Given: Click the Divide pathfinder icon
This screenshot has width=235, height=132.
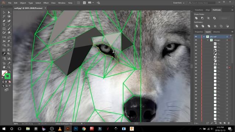Looking at the screenshot, I should pos(197,26).
